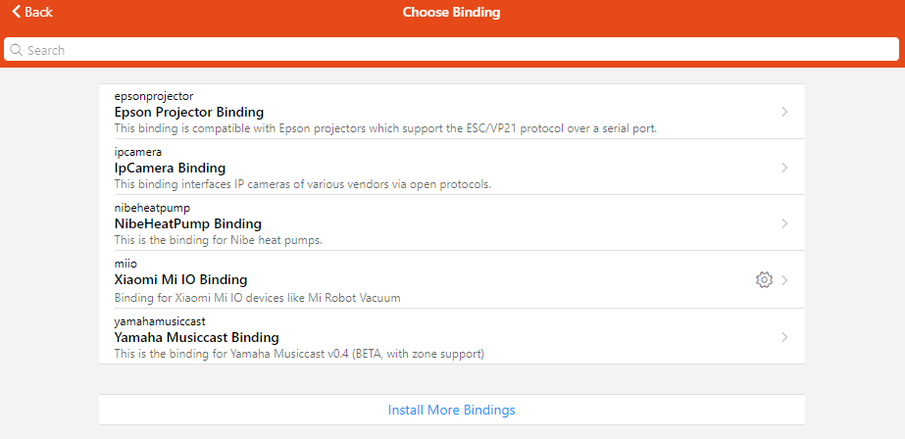905x439 pixels.
Task: Select Epson Projector Binding title
Action: tap(188, 112)
